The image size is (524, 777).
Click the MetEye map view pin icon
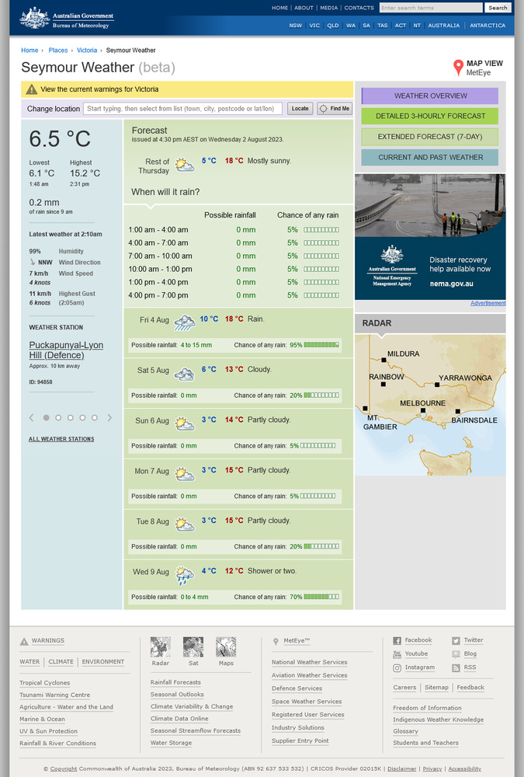pyautogui.click(x=458, y=68)
